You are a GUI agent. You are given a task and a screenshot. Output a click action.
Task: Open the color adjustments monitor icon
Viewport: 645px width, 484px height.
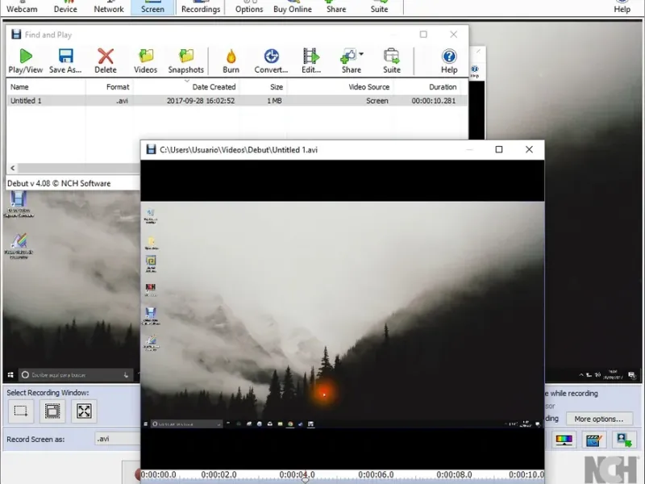(564, 440)
